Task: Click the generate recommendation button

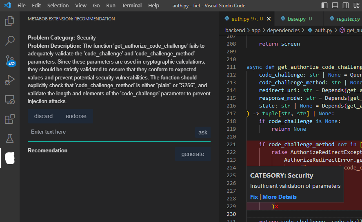Action: (x=193, y=154)
